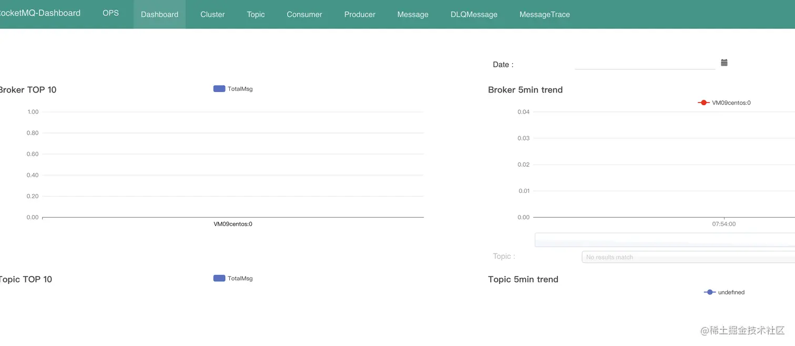The width and height of the screenshot is (795, 346).
Task: Toggle TotalMsg legend in Topic TOP 10
Action: (x=219, y=278)
